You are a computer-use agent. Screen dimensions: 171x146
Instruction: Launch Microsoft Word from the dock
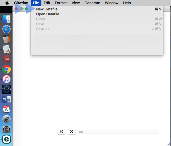7,99
